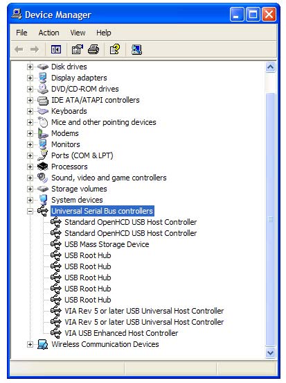Open the View menu
The image size is (286, 383).
pos(78,33)
